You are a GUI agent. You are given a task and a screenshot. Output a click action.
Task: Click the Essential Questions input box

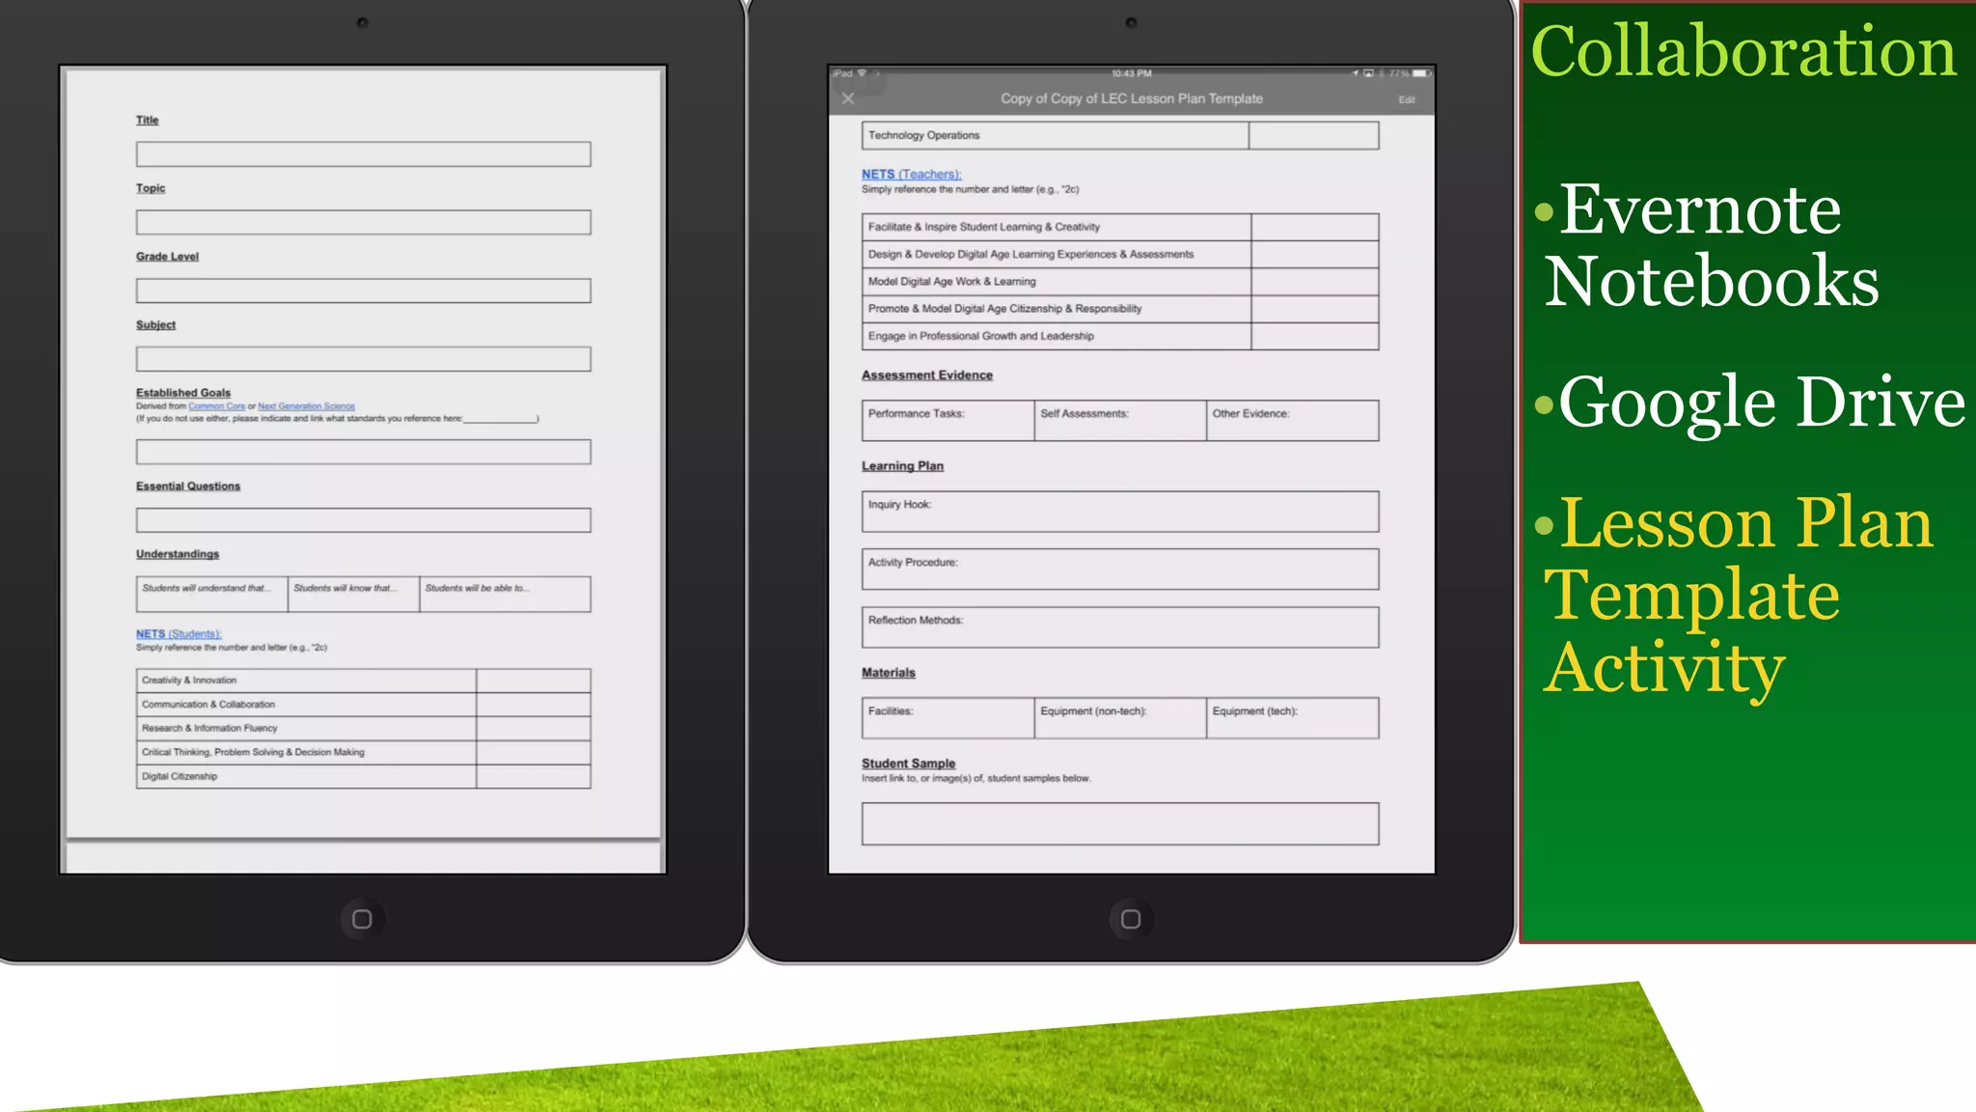[364, 520]
